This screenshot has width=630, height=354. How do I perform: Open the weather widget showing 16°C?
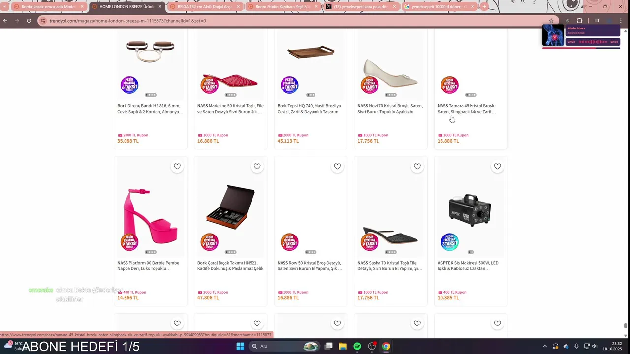tap(15, 346)
